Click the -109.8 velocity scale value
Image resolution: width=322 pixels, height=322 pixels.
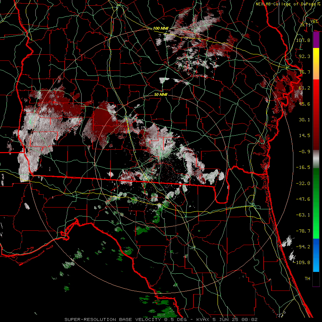(x=302, y=263)
